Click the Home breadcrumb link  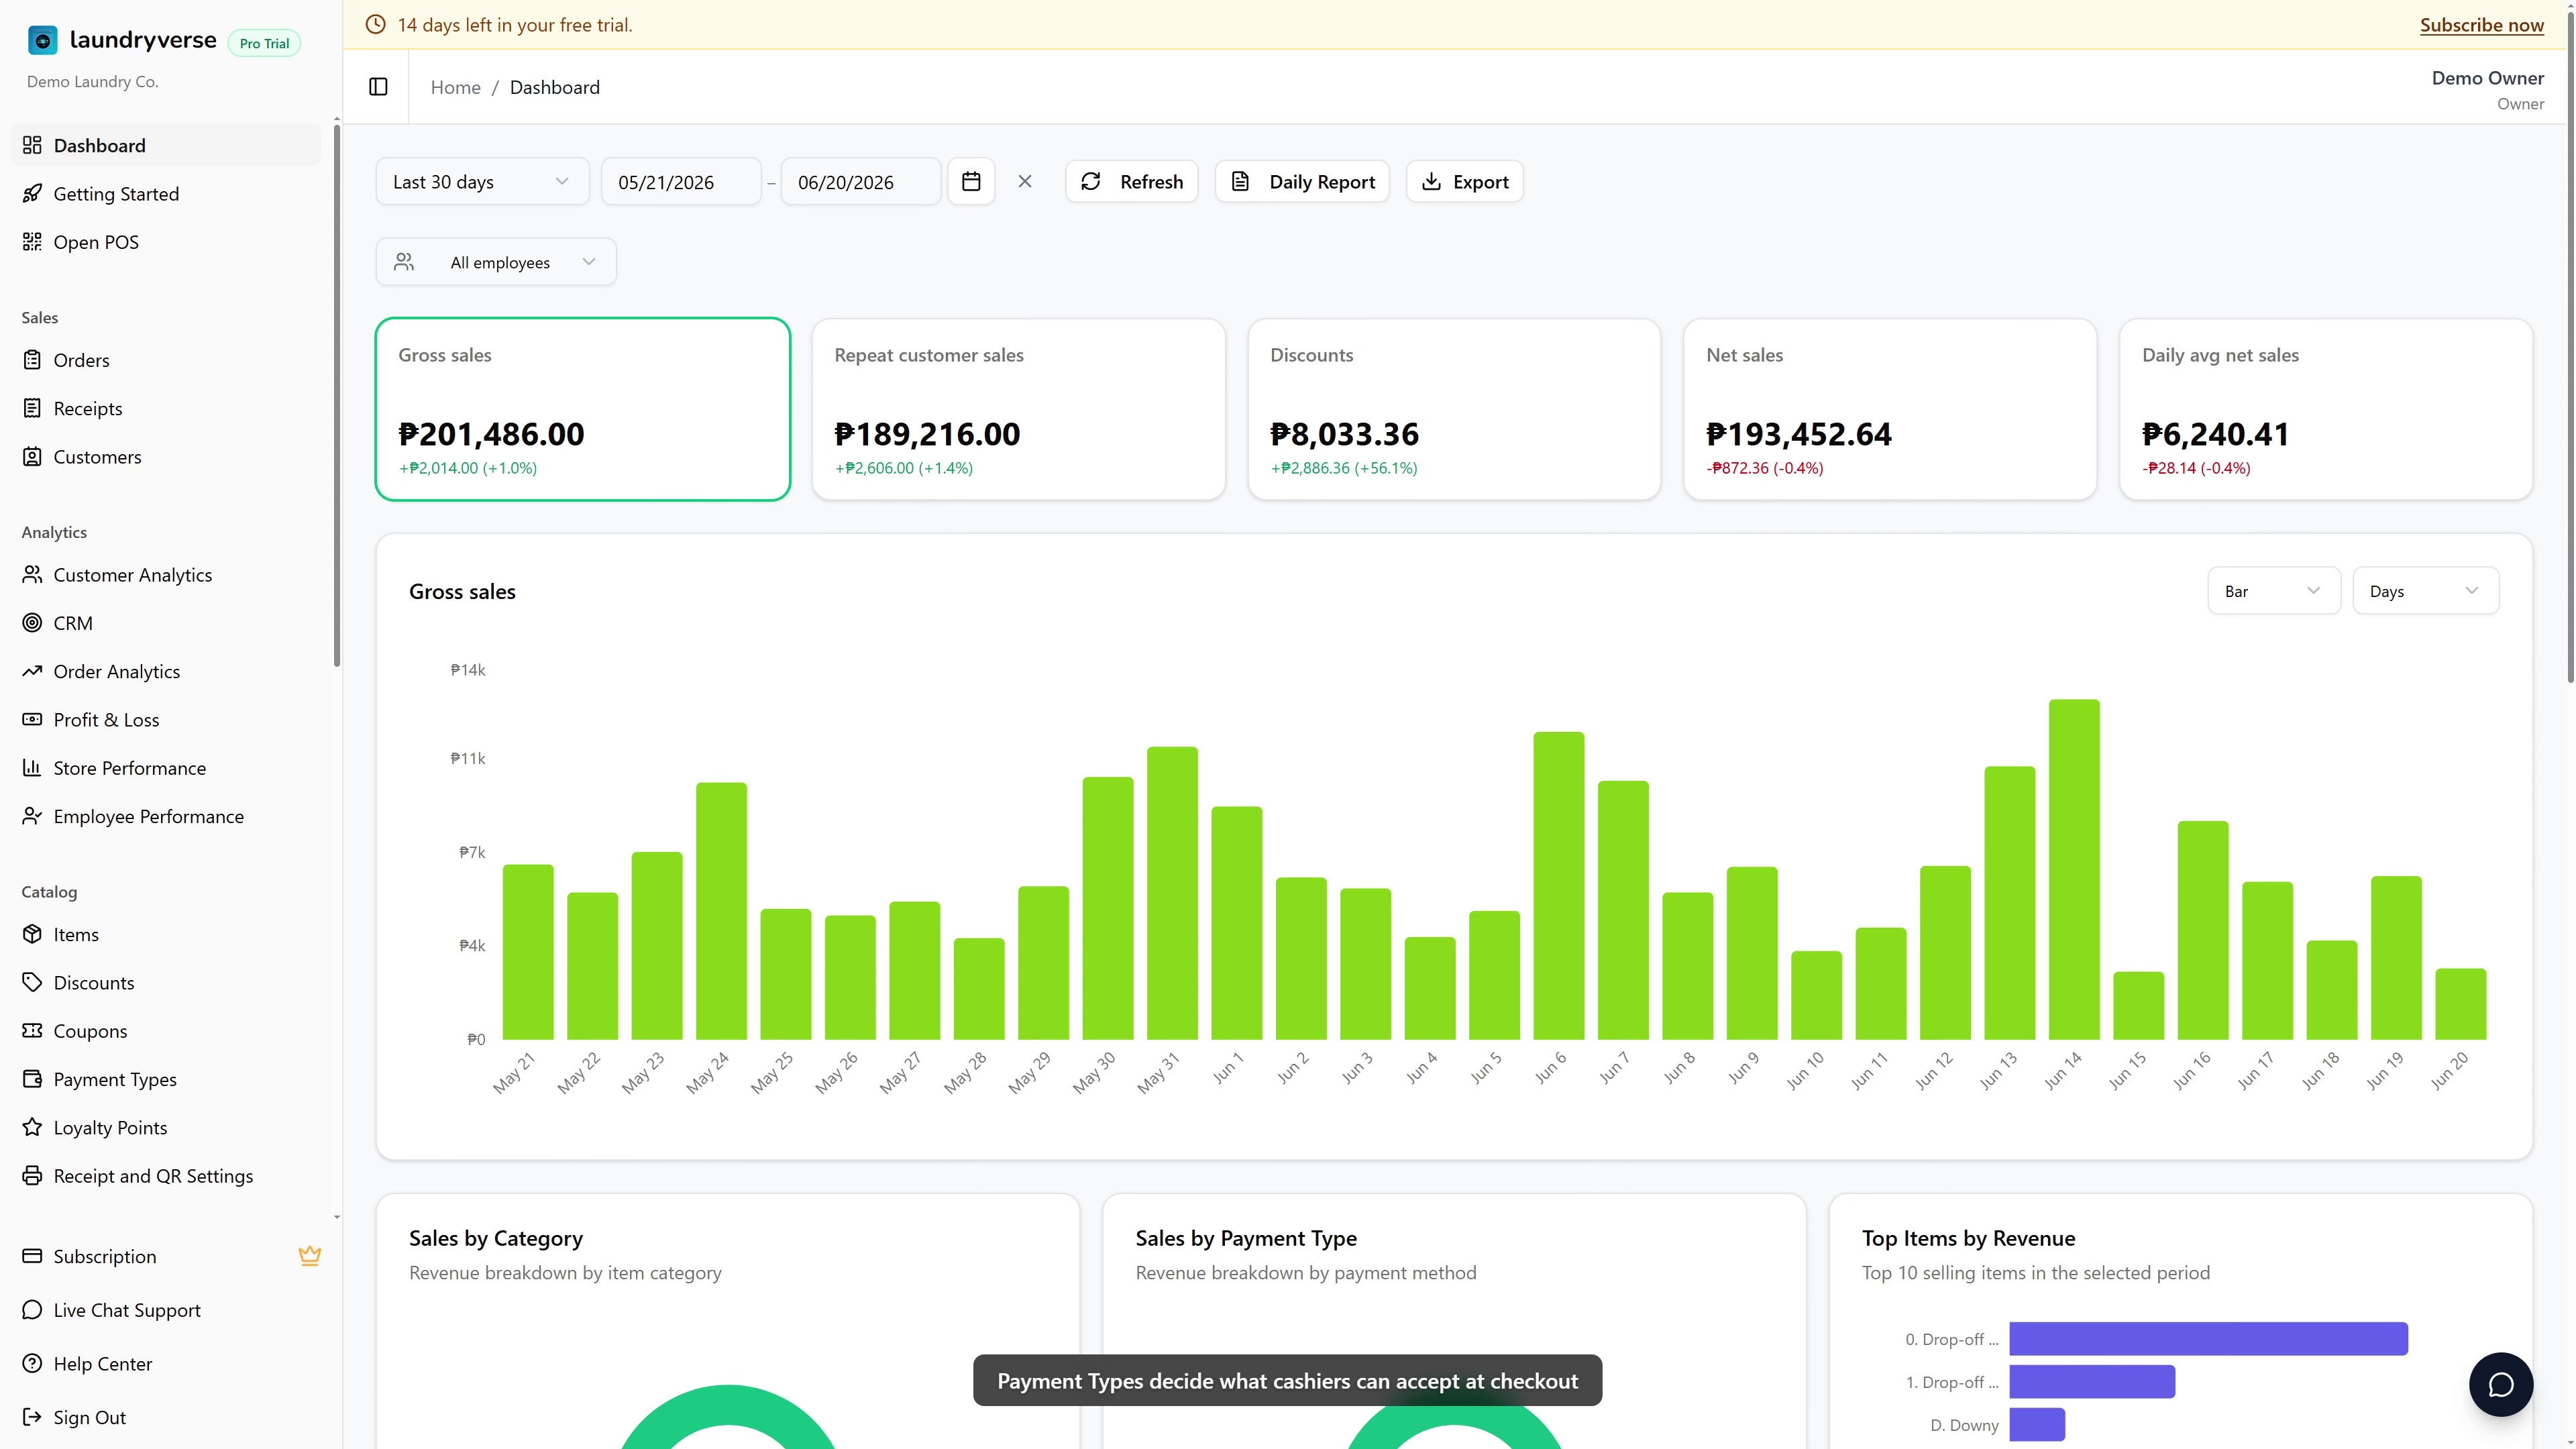click(456, 87)
